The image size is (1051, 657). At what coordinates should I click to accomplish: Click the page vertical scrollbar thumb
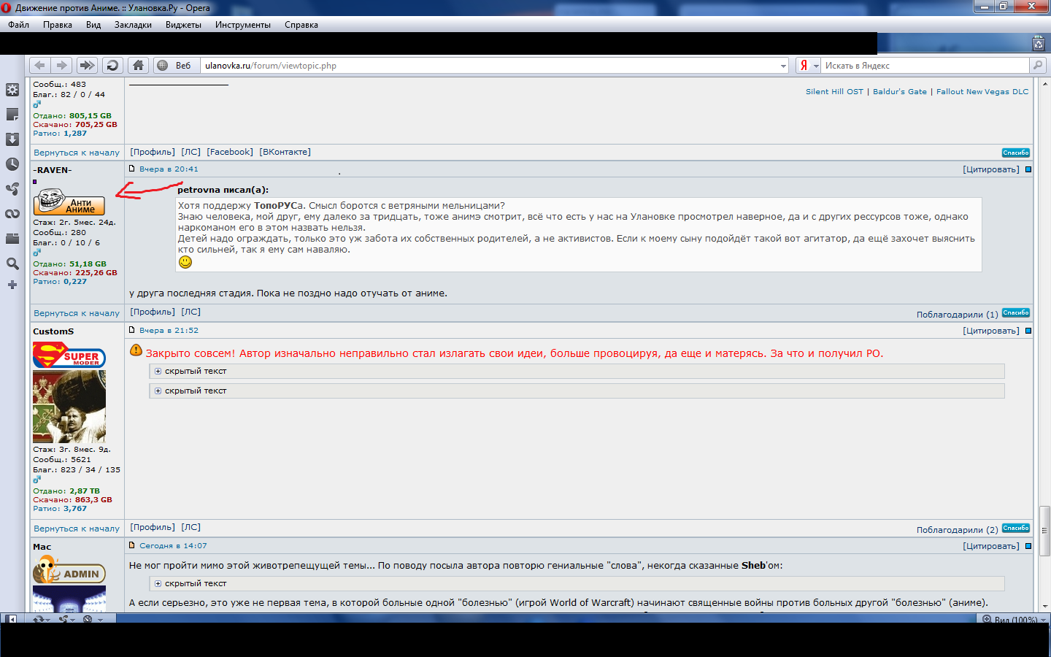[x=1044, y=531]
